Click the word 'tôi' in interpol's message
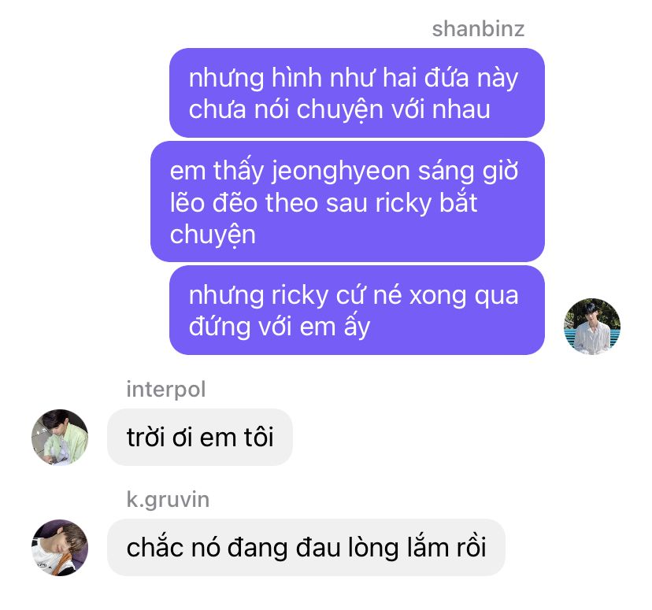 point(258,438)
